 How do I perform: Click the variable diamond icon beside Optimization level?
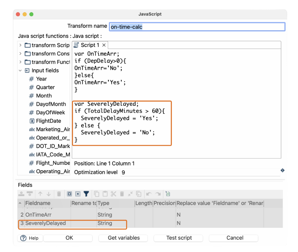pyautogui.click(x=283, y=170)
